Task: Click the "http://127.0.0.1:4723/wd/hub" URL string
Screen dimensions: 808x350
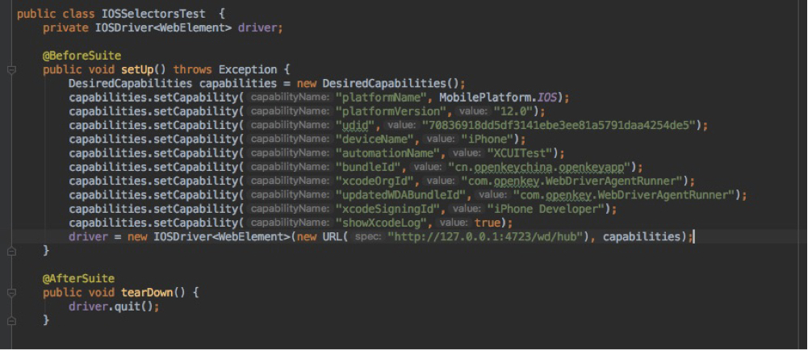Action: (x=486, y=236)
